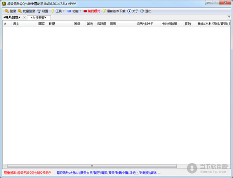Click the 关于 info icon
Viewport: 233px width, 178px height.
tap(129, 11)
